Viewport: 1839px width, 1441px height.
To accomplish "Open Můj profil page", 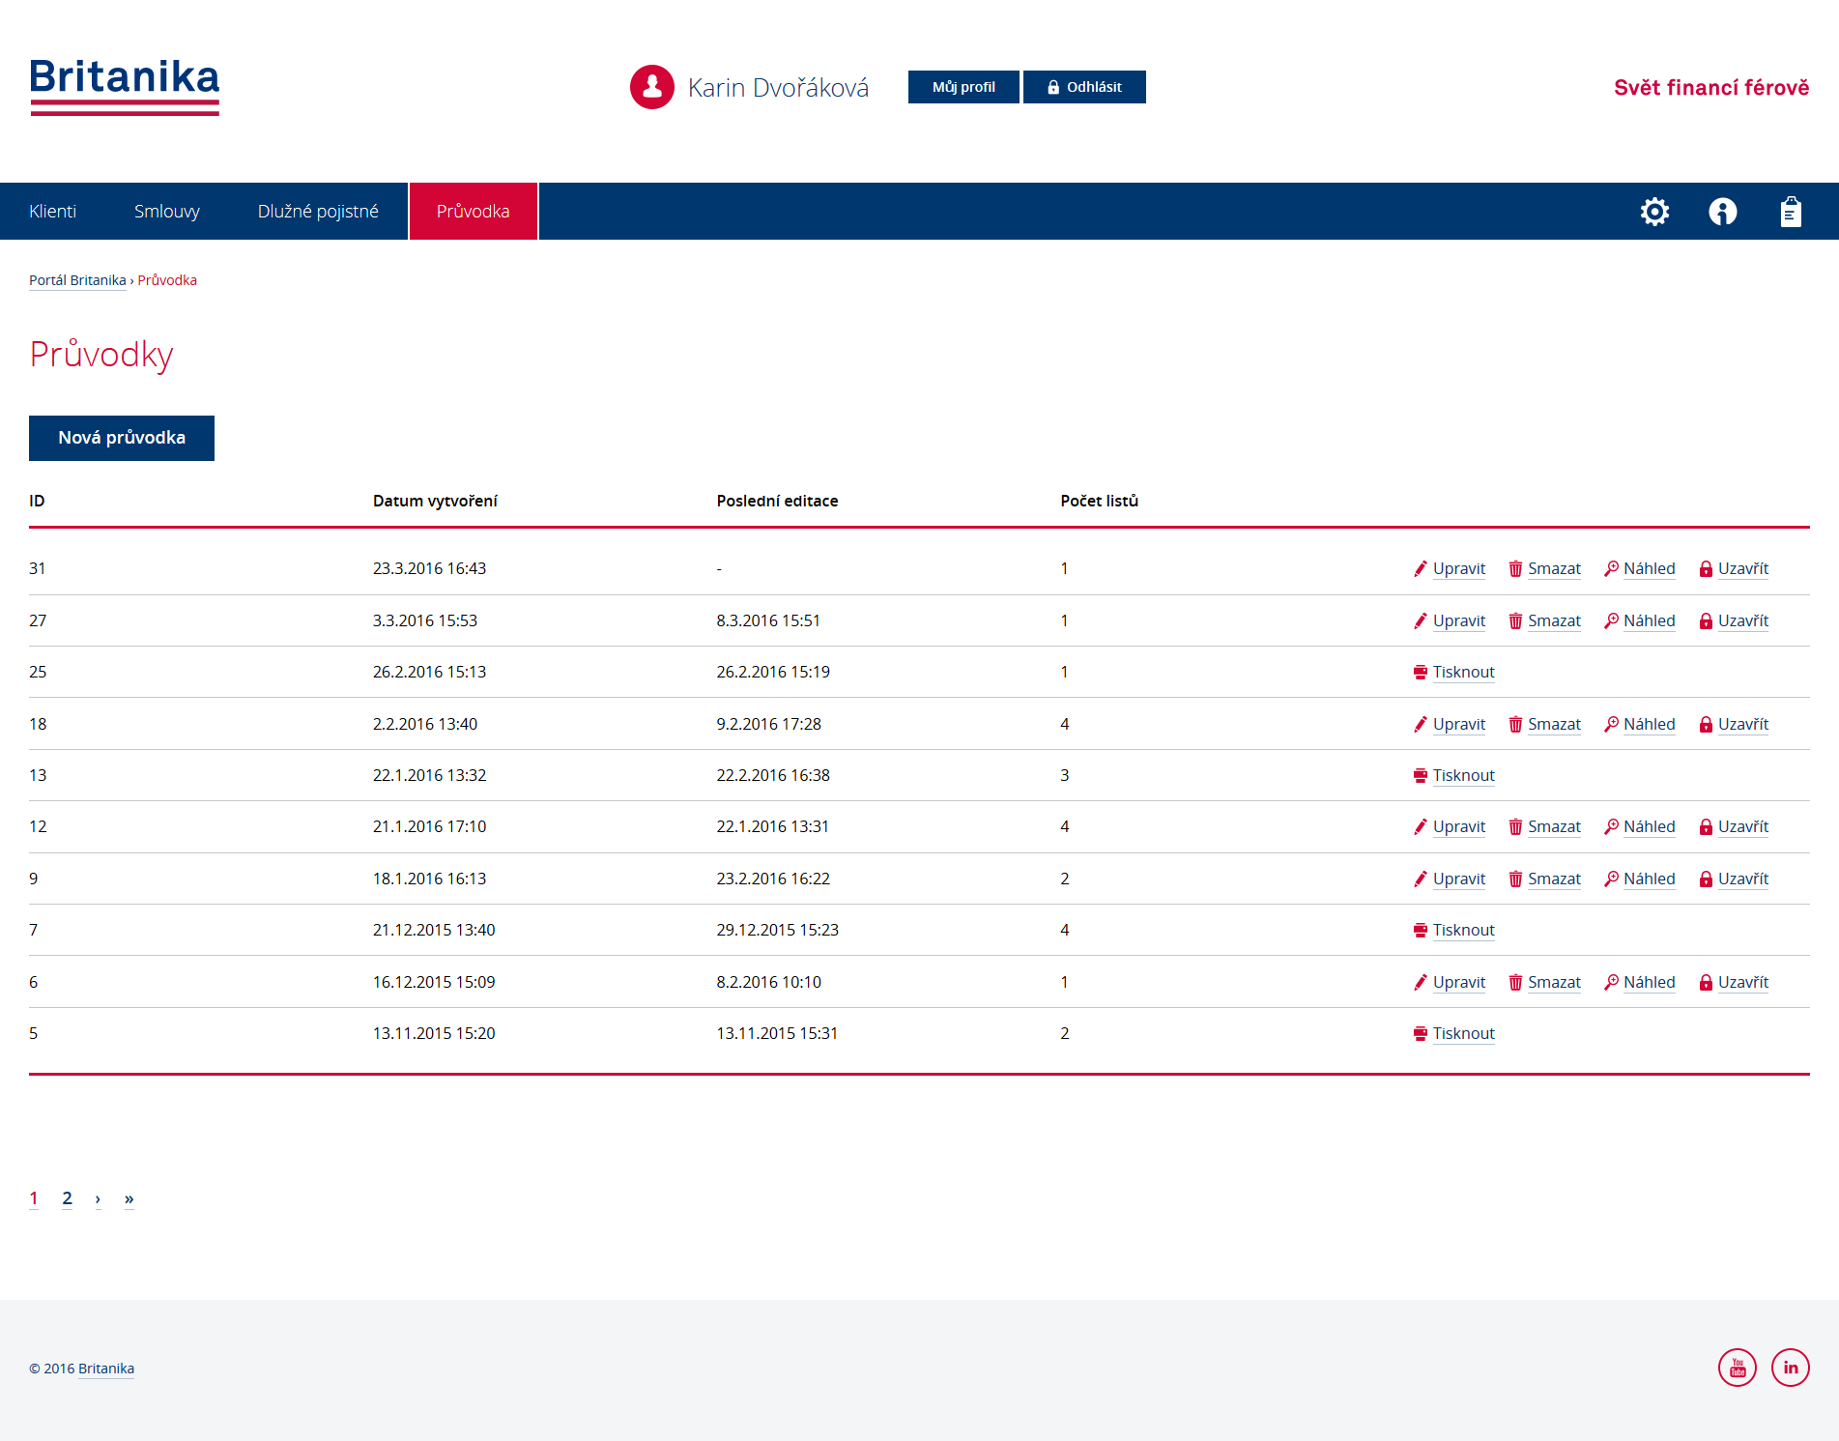I will [963, 87].
